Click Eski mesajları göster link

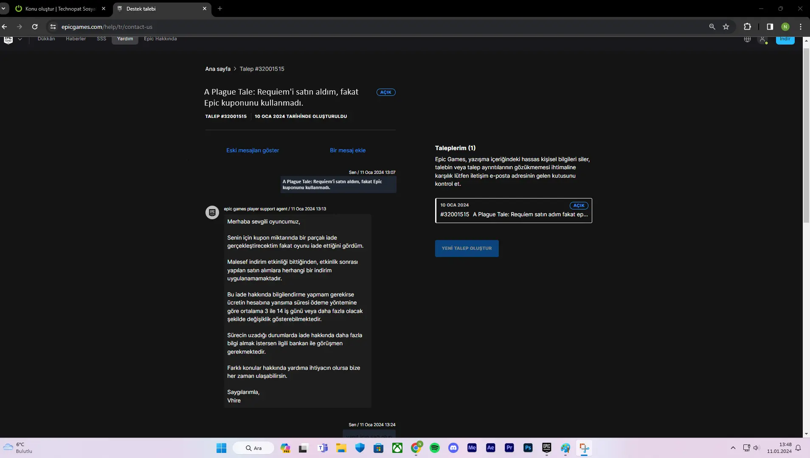click(x=253, y=150)
